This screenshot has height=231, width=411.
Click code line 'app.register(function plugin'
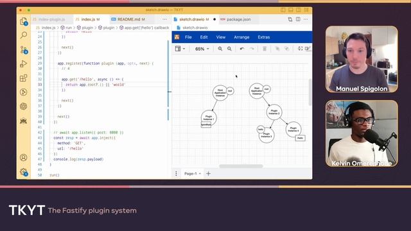(x=105, y=64)
